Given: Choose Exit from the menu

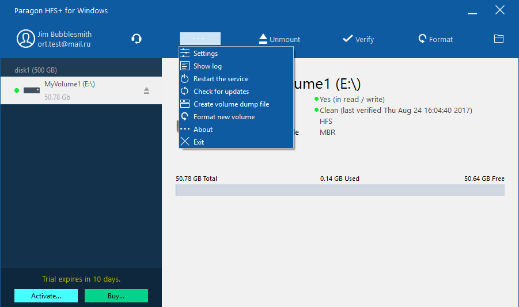Looking at the screenshot, I should 199,142.
